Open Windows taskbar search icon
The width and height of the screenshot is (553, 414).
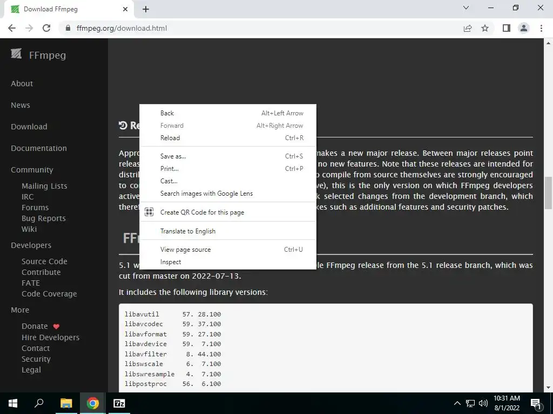click(x=39, y=403)
